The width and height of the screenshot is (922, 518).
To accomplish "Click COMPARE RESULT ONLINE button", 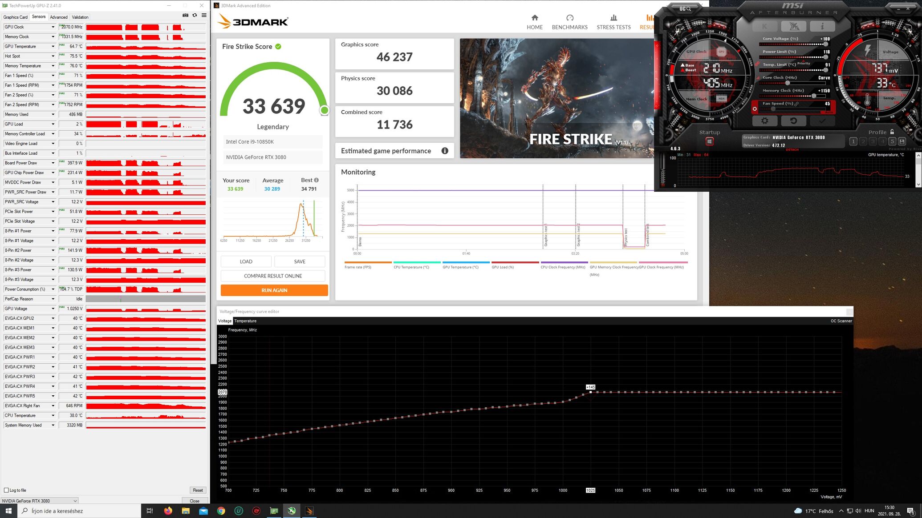I will [273, 276].
